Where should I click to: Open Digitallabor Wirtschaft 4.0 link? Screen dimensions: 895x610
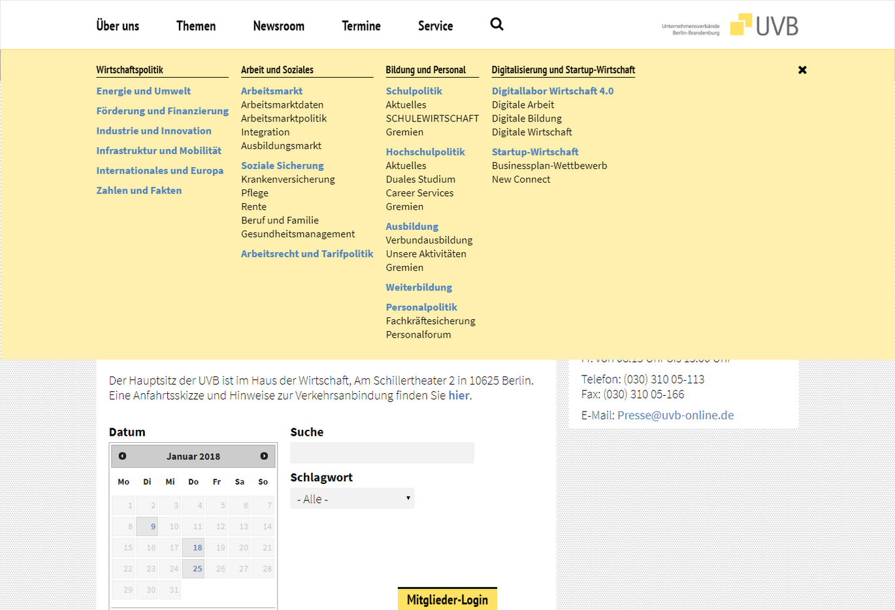pos(552,91)
